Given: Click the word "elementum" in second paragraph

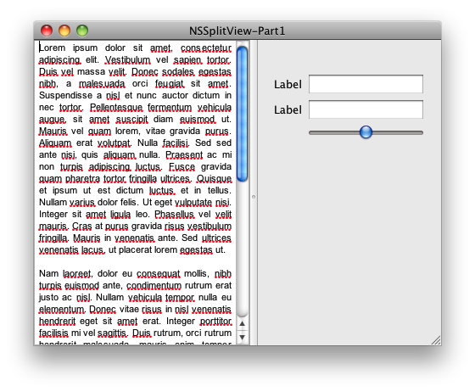Looking at the screenshot, I should click(x=61, y=310).
